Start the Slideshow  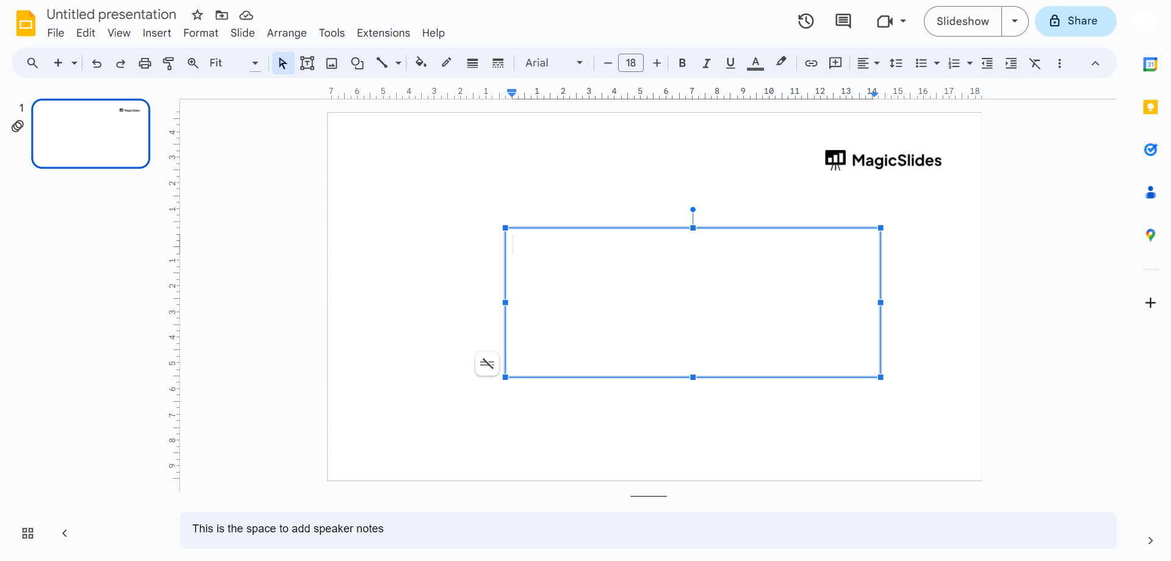tap(962, 21)
